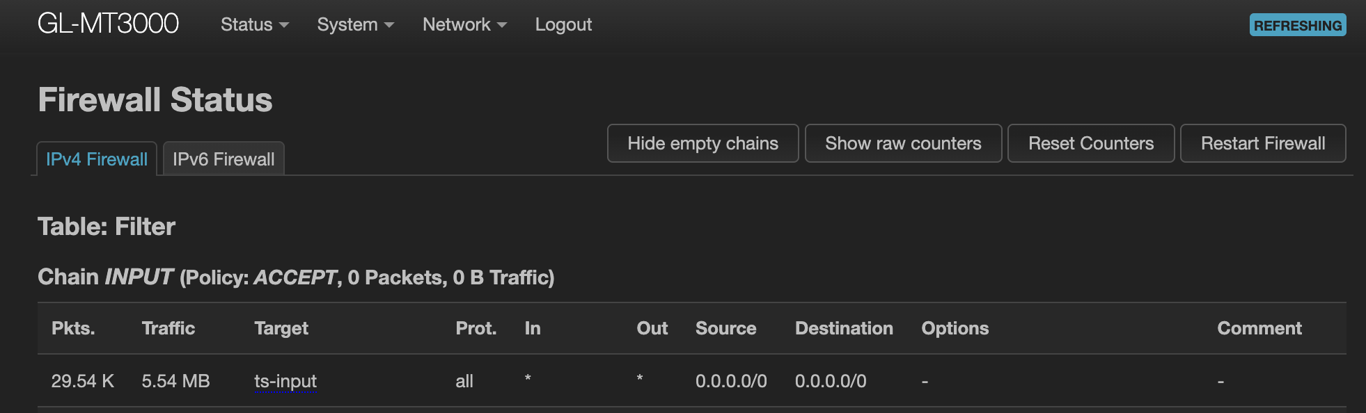
Task: Expand the System menu
Action: point(355,25)
